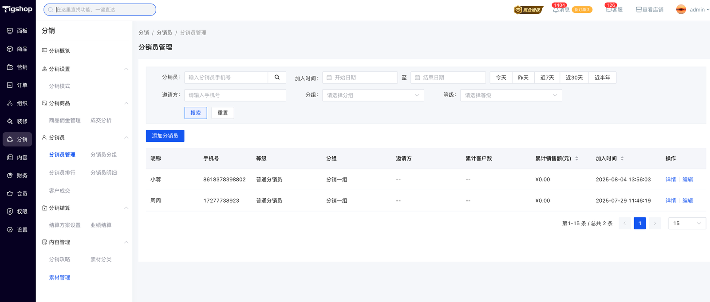The width and height of the screenshot is (710, 302).
Task: Open the 客服 customer service icon
Action: click(609, 10)
